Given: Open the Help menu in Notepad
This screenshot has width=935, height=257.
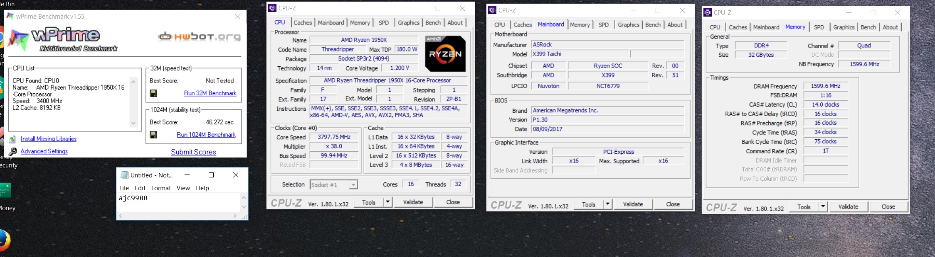Looking at the screenshot, I should point(202,188).
